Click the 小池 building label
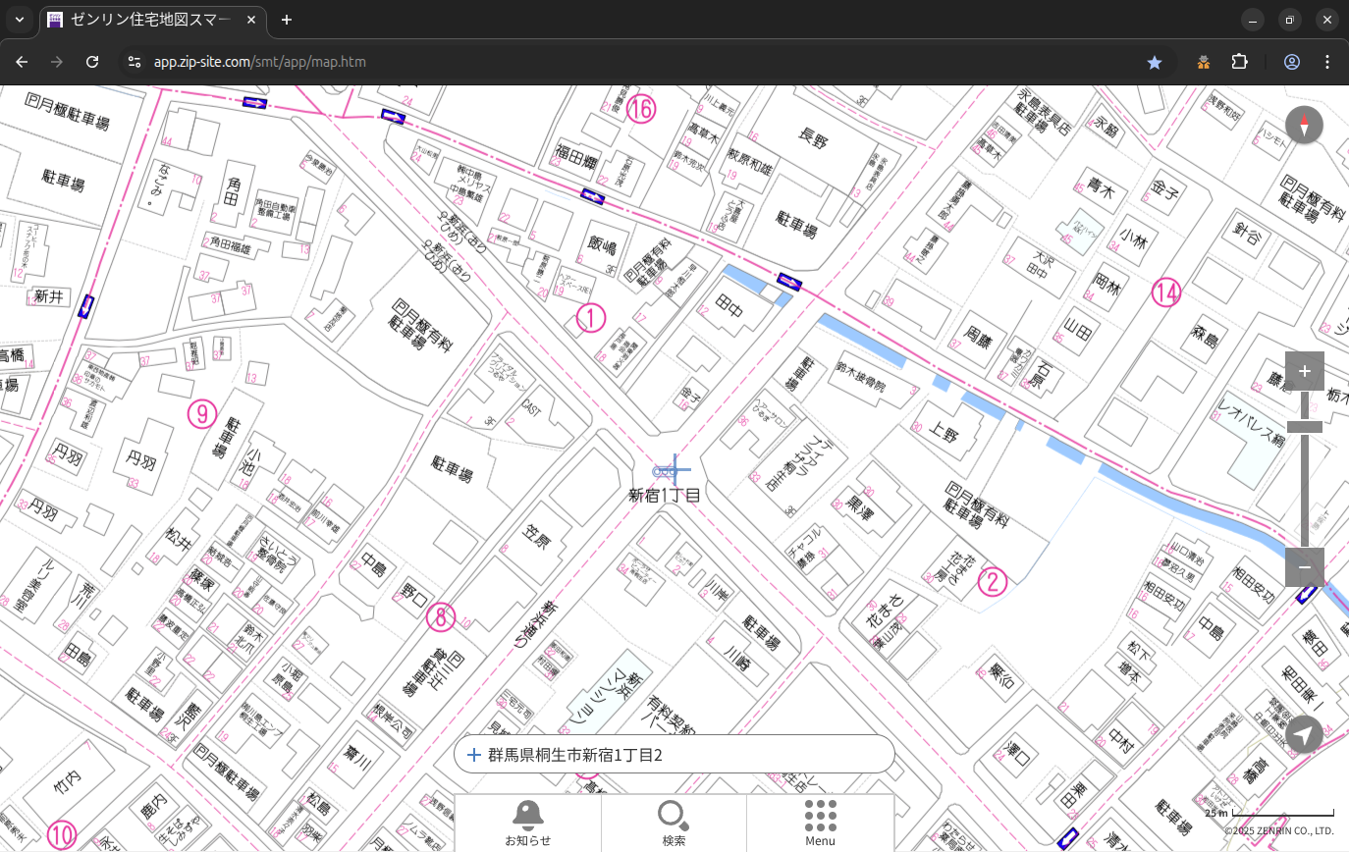 (254, 463)
